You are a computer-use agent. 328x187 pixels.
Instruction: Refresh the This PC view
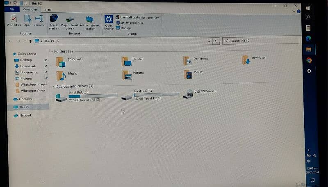[216, 41]
